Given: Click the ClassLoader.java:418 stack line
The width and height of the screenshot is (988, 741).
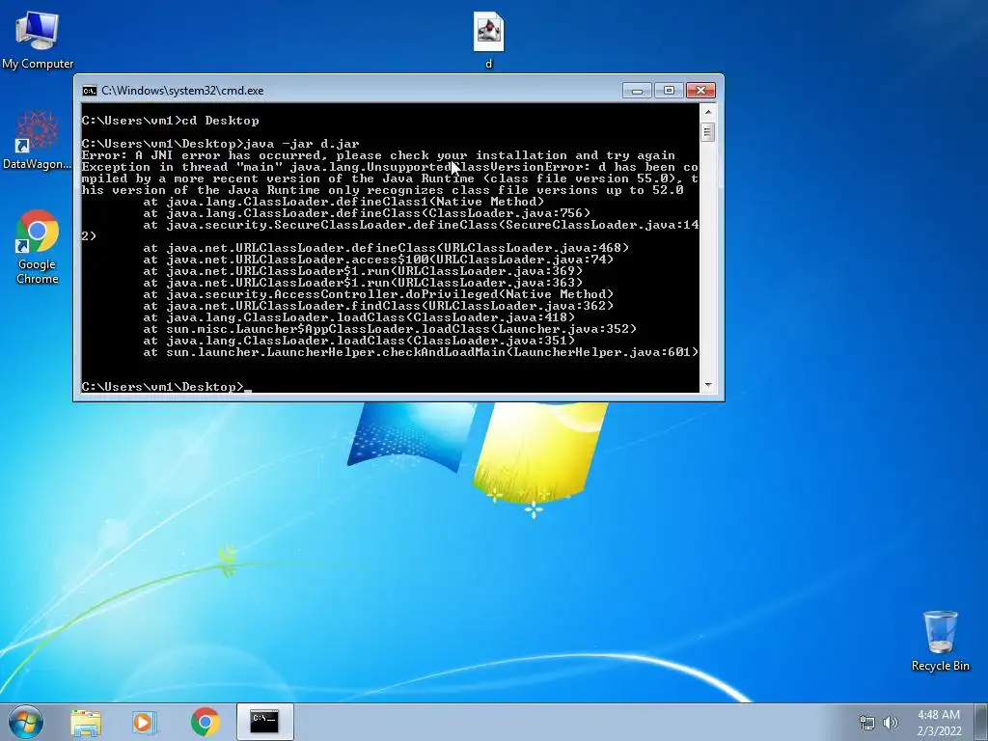Looking at the screenshot, I should coord(359,317).
